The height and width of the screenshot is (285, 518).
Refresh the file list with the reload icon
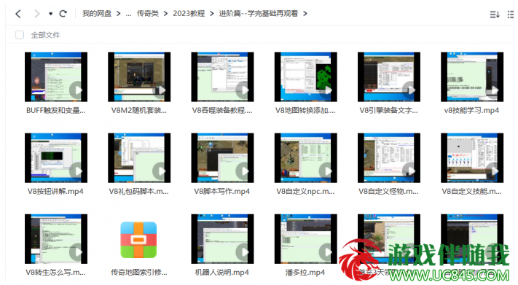pos(63,14)
